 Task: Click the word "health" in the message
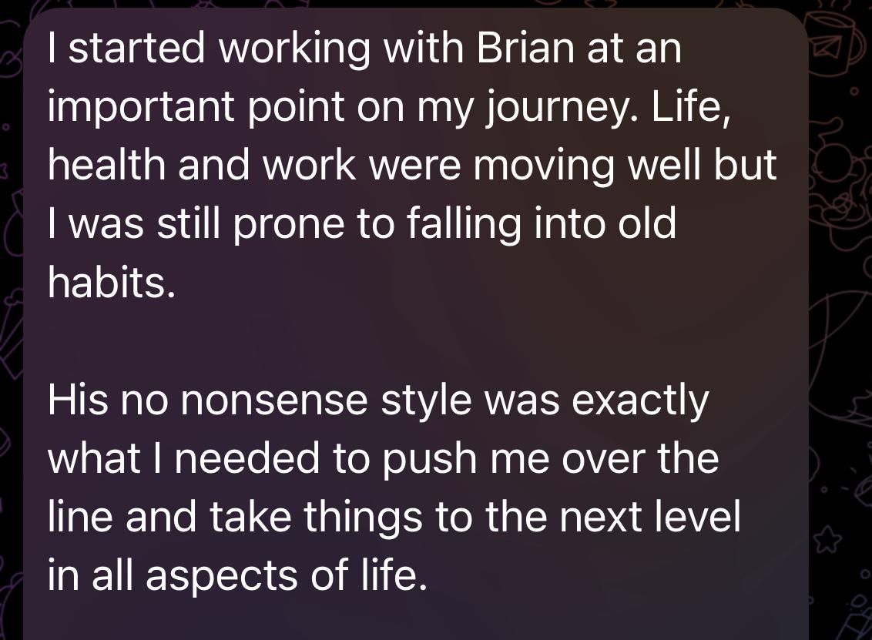pos(106,167)
